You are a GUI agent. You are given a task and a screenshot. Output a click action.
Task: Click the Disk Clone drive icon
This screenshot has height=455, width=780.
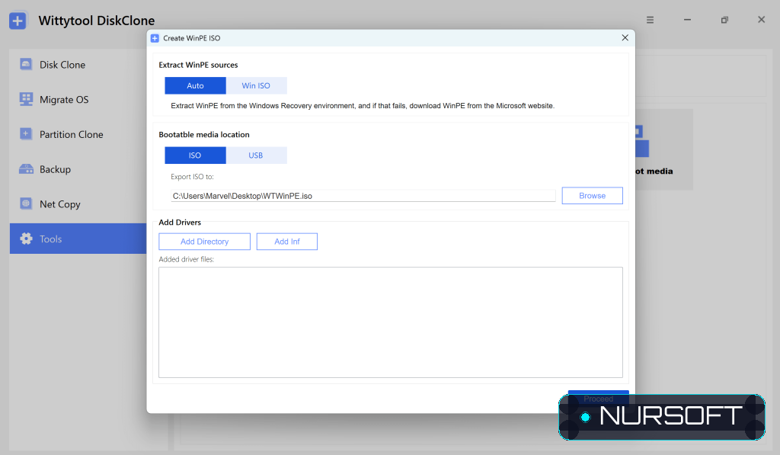tap(26, 64)
